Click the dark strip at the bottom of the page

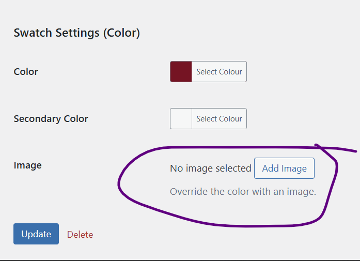(180, 260)
